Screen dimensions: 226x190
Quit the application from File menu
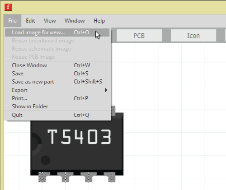57,115
